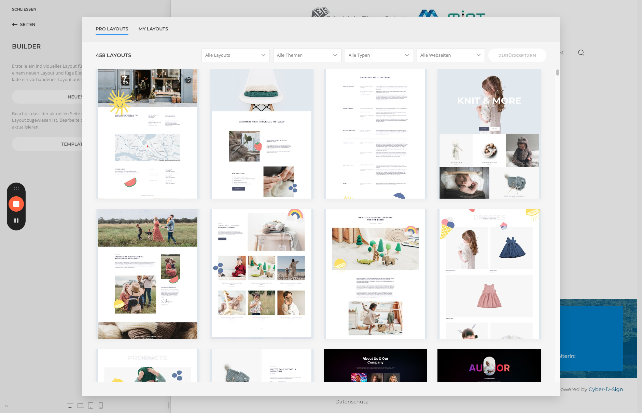The image size is (642, 413).
Task: Switch to laptop preview icon
Action: pyautogui.click(x=80, y=405)
